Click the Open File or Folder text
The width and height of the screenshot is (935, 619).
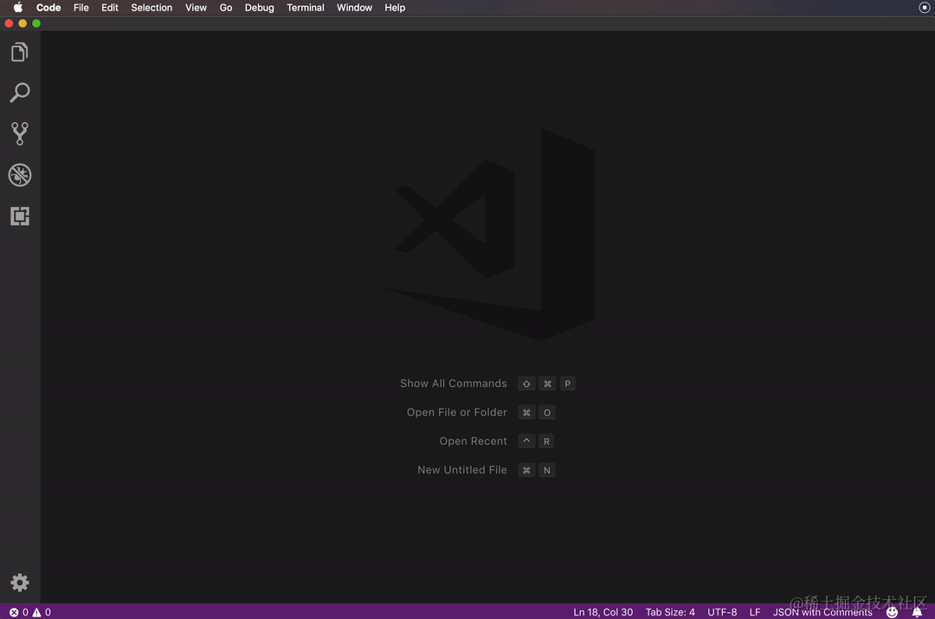tap(457, 412)
